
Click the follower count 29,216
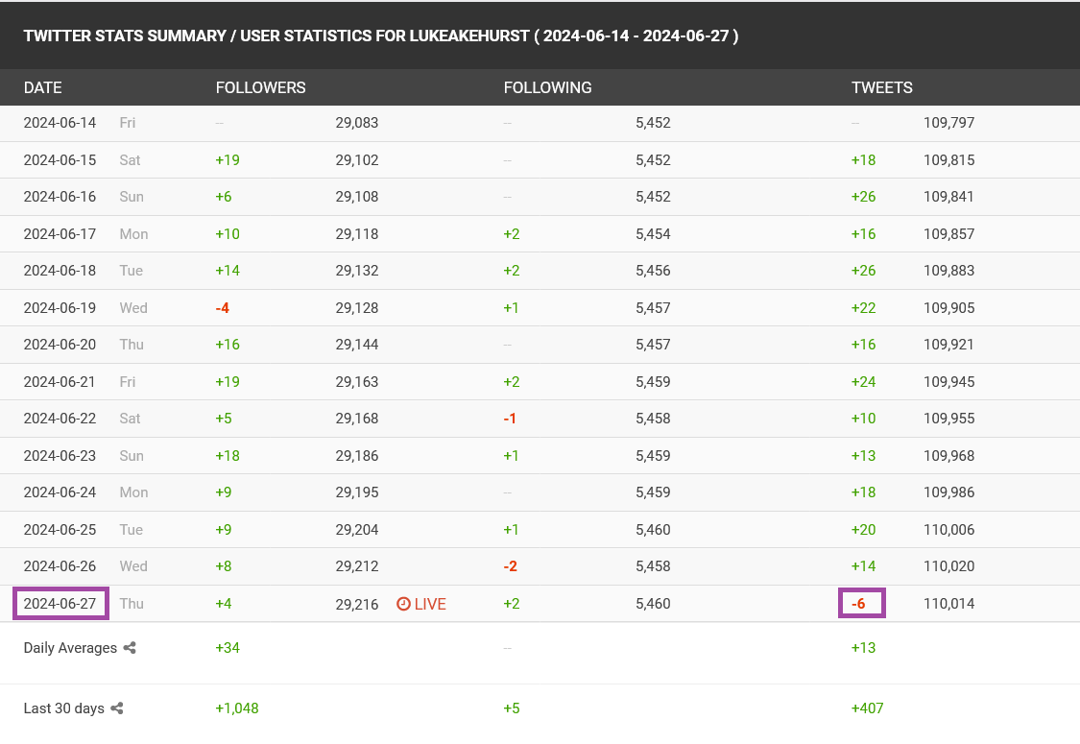pyautogui.click(x=357, y=604)
